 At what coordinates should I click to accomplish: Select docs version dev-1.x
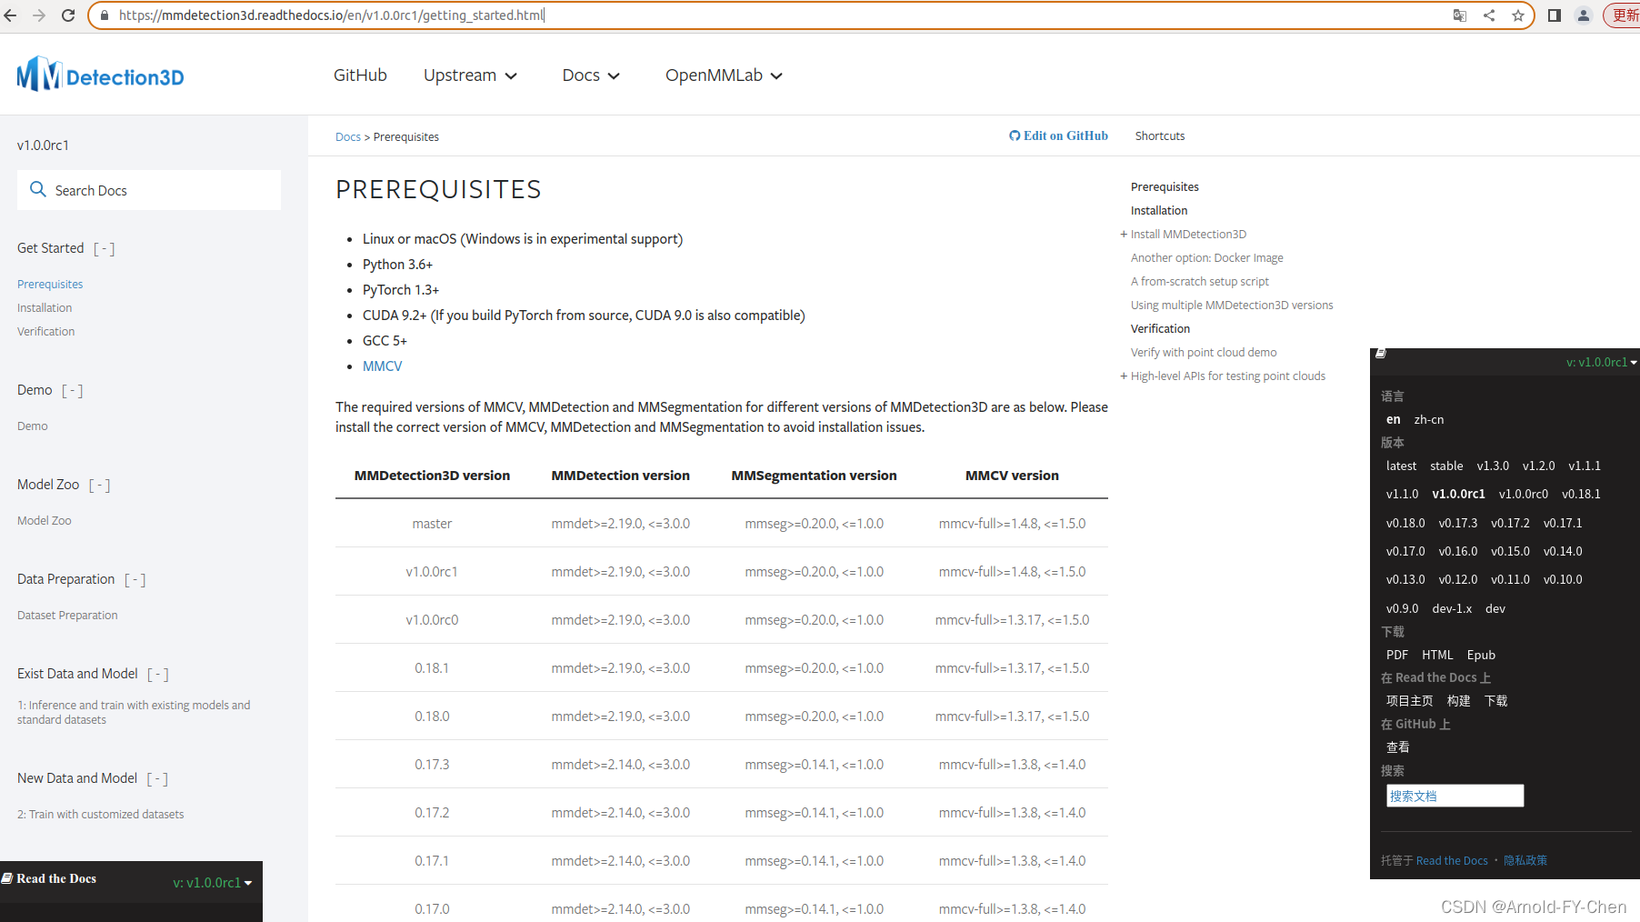click(x=1452, y=608)
